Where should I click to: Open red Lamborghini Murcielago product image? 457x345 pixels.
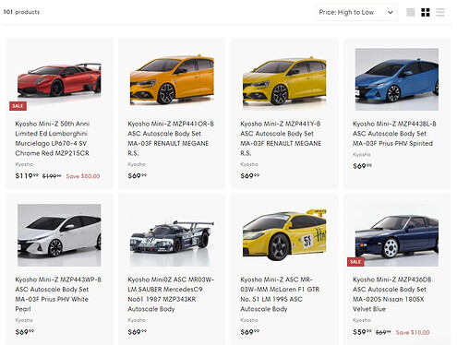coord(59,79)
